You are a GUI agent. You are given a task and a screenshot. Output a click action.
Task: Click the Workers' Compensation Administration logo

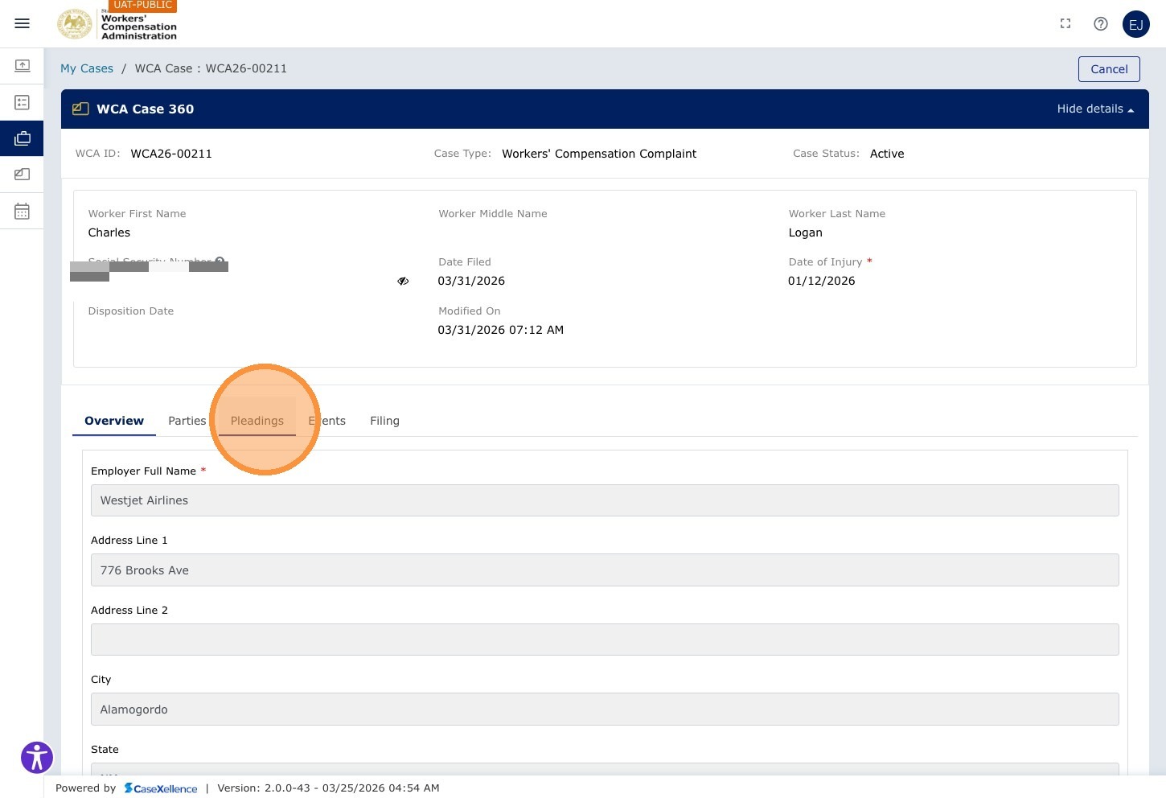point(117,24)
